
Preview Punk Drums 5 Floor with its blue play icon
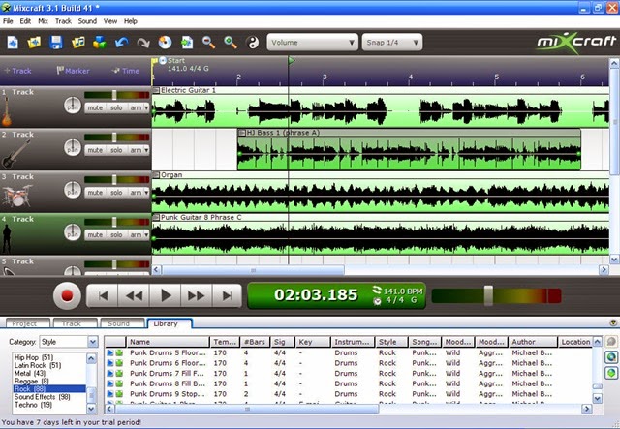pyautogui.click(x=109, y=352)
